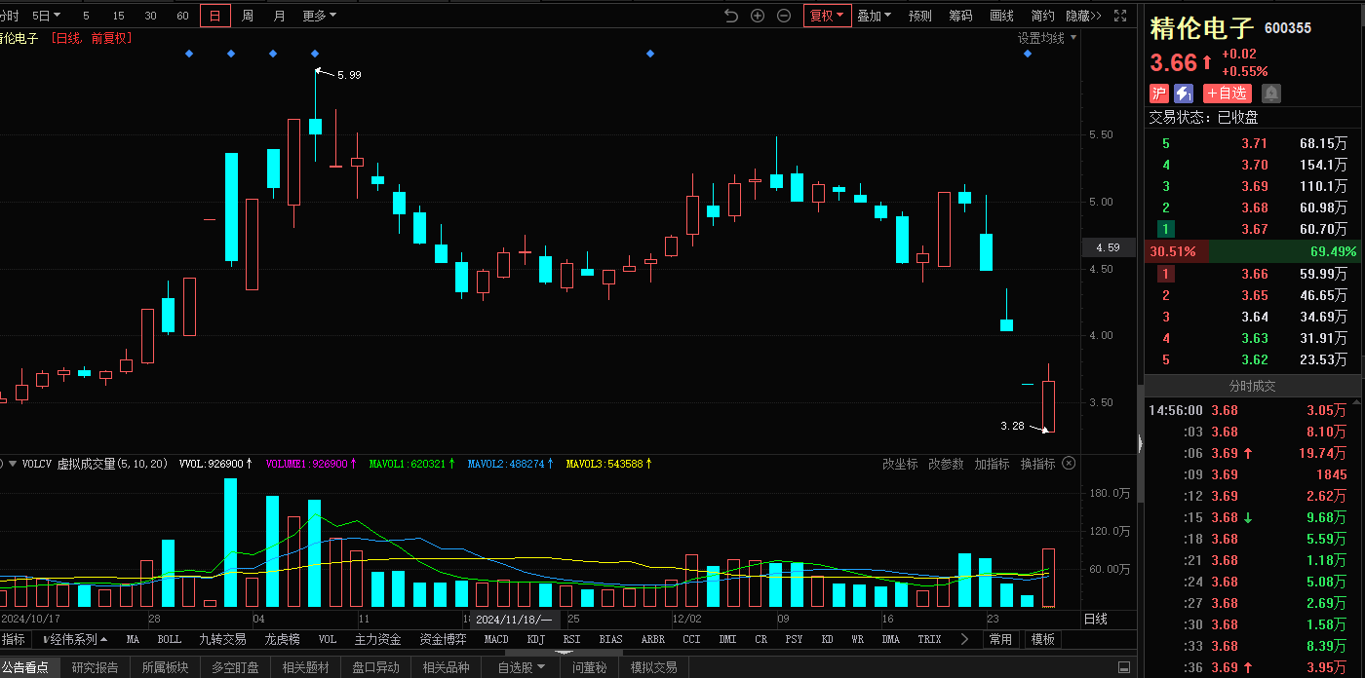Switch to weekly 周 K-line period

248,16
